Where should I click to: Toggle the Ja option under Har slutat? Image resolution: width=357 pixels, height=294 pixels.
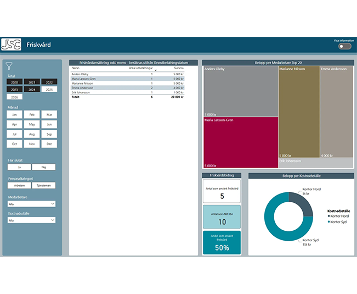[x=19, y=167]
